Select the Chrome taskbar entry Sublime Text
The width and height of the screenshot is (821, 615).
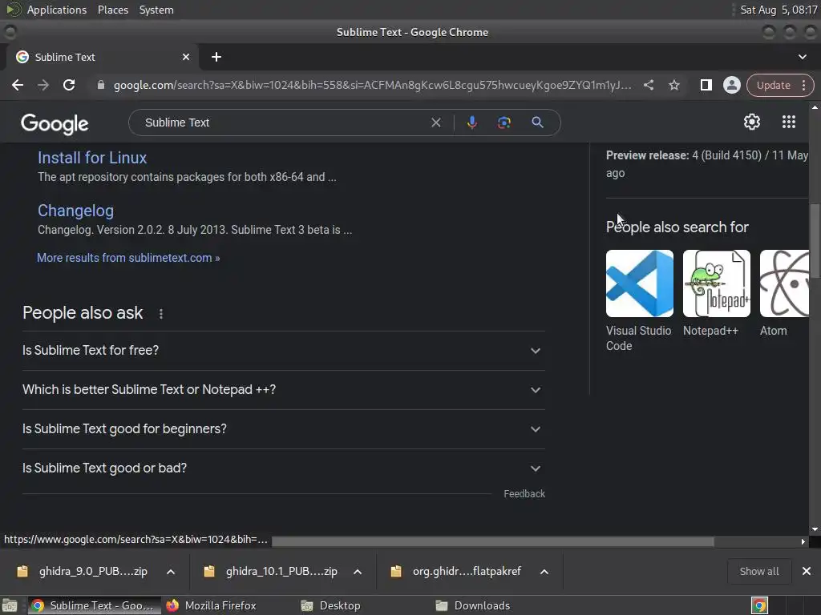(95, 605)
